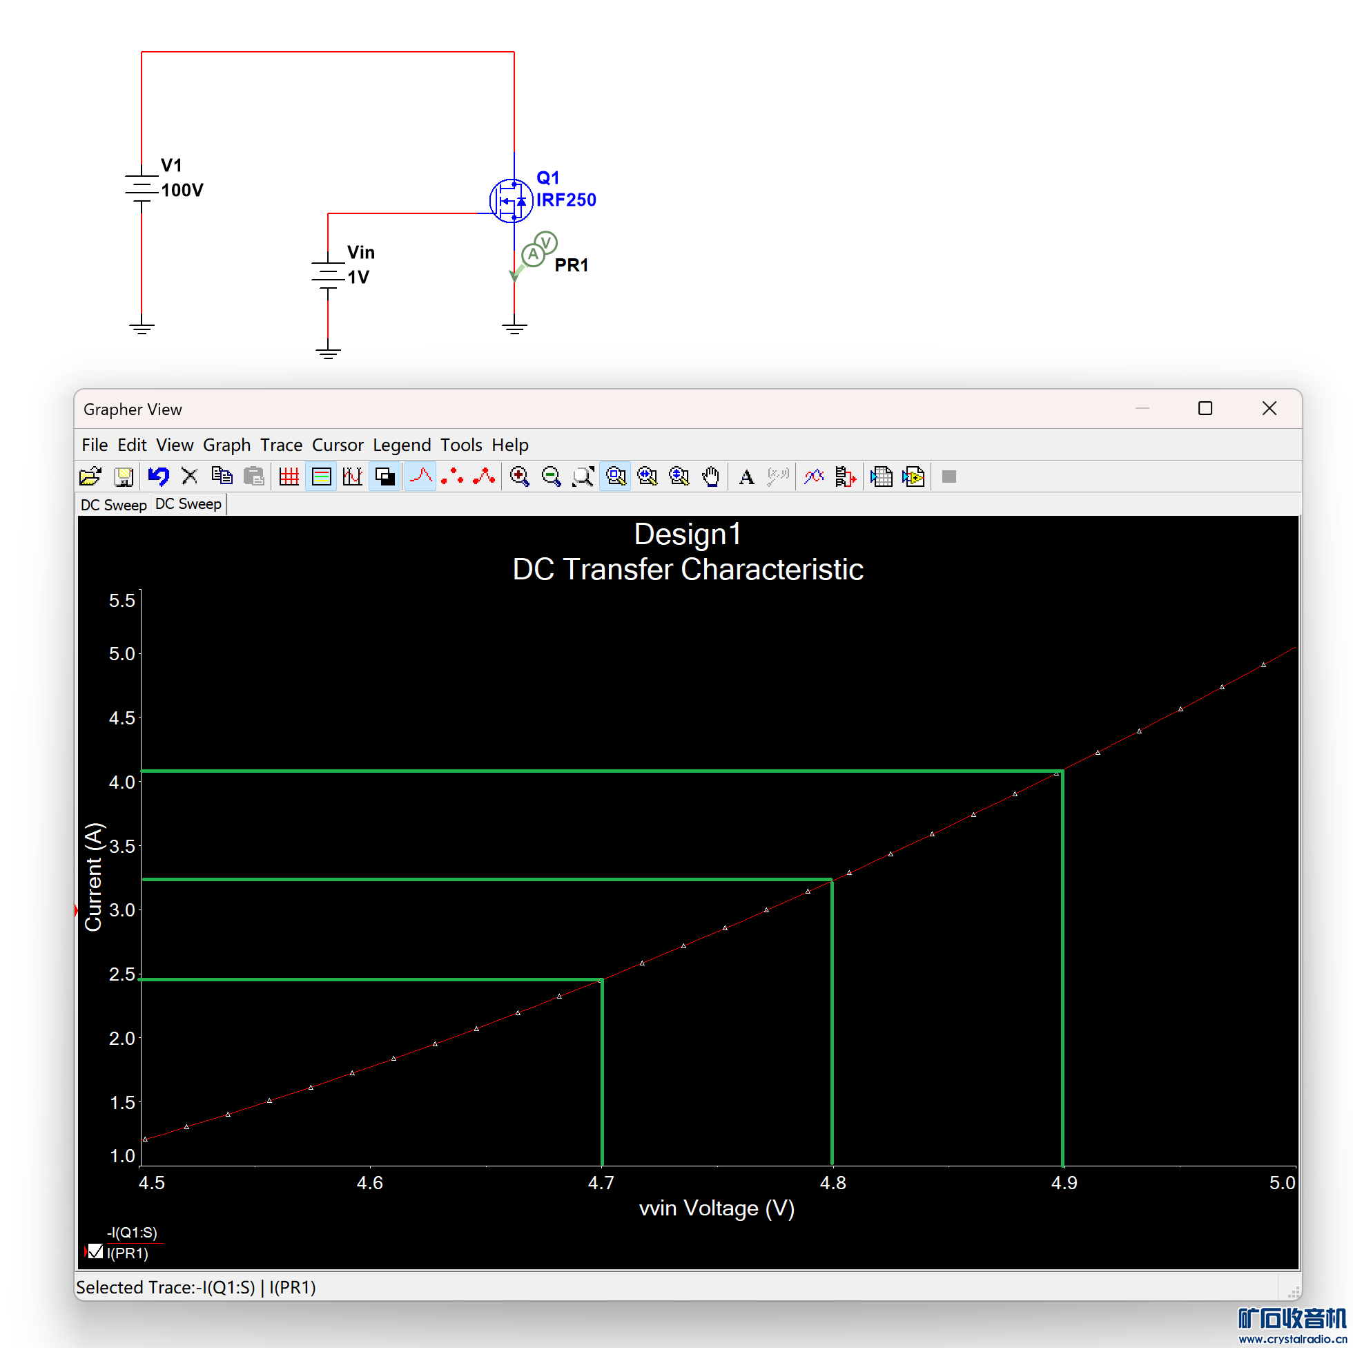1353x1348 pixels.
Task: Open the Legend menu
Action: [x=401, y=445]
